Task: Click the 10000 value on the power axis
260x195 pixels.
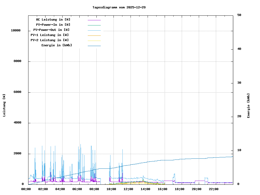Action: pyautogui.click(x=16, y=31)
